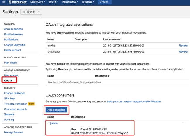Click the NEW badge beside Two-step verification
The width and height of the screenshot is (190, 136).
31,104
